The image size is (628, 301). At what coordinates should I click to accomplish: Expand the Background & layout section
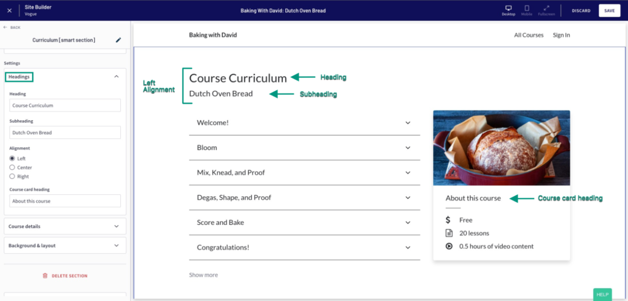pyautogui.click(x=117, y=246)
